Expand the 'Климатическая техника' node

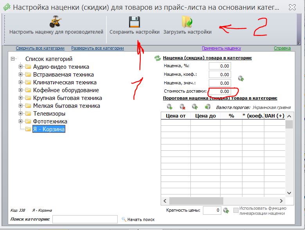click(20, 82)
